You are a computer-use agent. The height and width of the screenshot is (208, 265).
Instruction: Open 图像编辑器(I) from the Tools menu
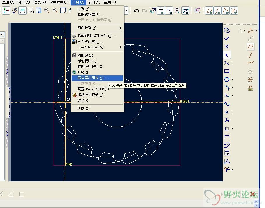(x=91, y=14)
